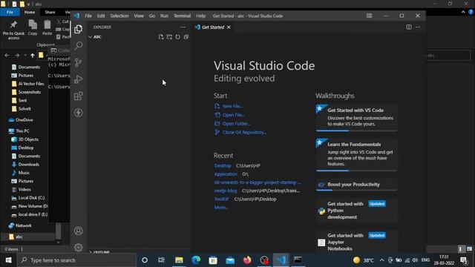Open the Explorer views and more actions menu
This screenshot has width=475, height=267.
click(x=183, y=27)
